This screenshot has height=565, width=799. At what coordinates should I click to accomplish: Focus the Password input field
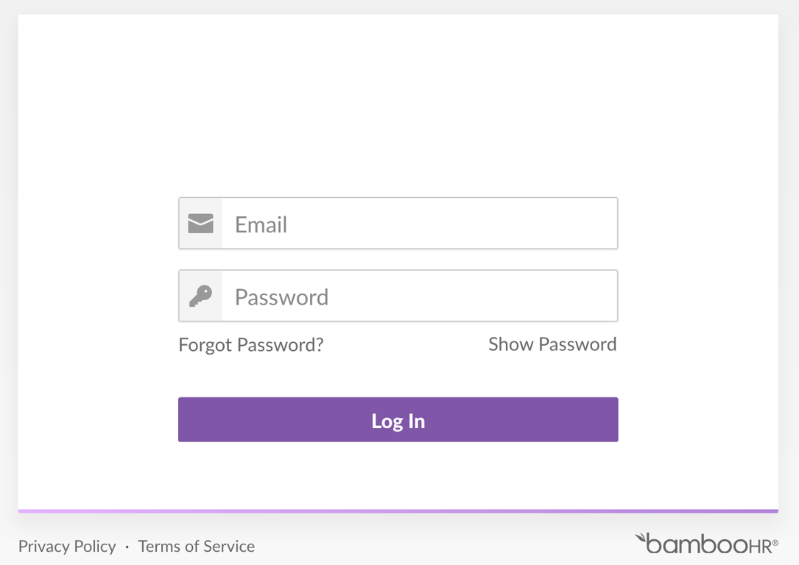419,296
